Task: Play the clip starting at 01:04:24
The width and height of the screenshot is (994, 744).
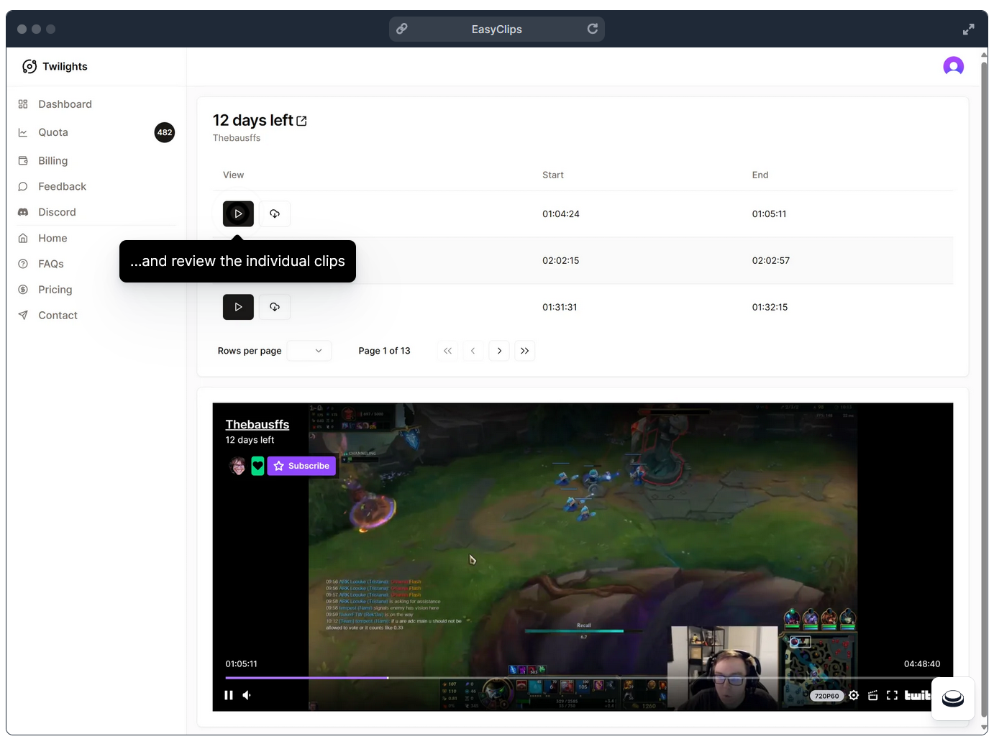Action: pyautogui.click(x=238, y=213)
